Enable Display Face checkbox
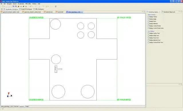The width and height of the screenshot is (183, 111). click(148, 21)
